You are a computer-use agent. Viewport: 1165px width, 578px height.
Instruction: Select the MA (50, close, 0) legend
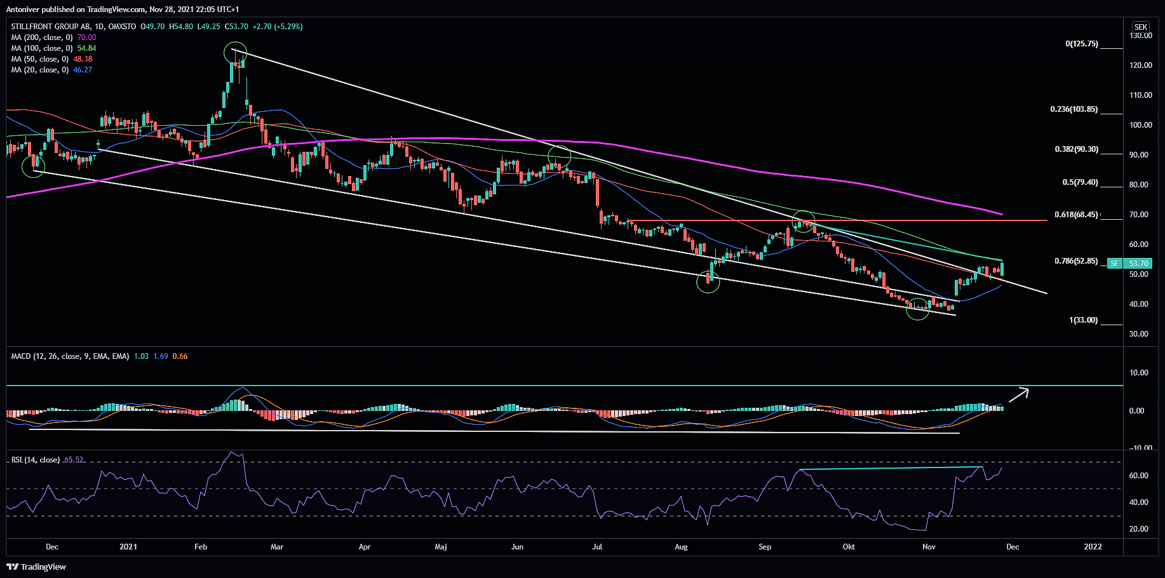coord(39,59)
